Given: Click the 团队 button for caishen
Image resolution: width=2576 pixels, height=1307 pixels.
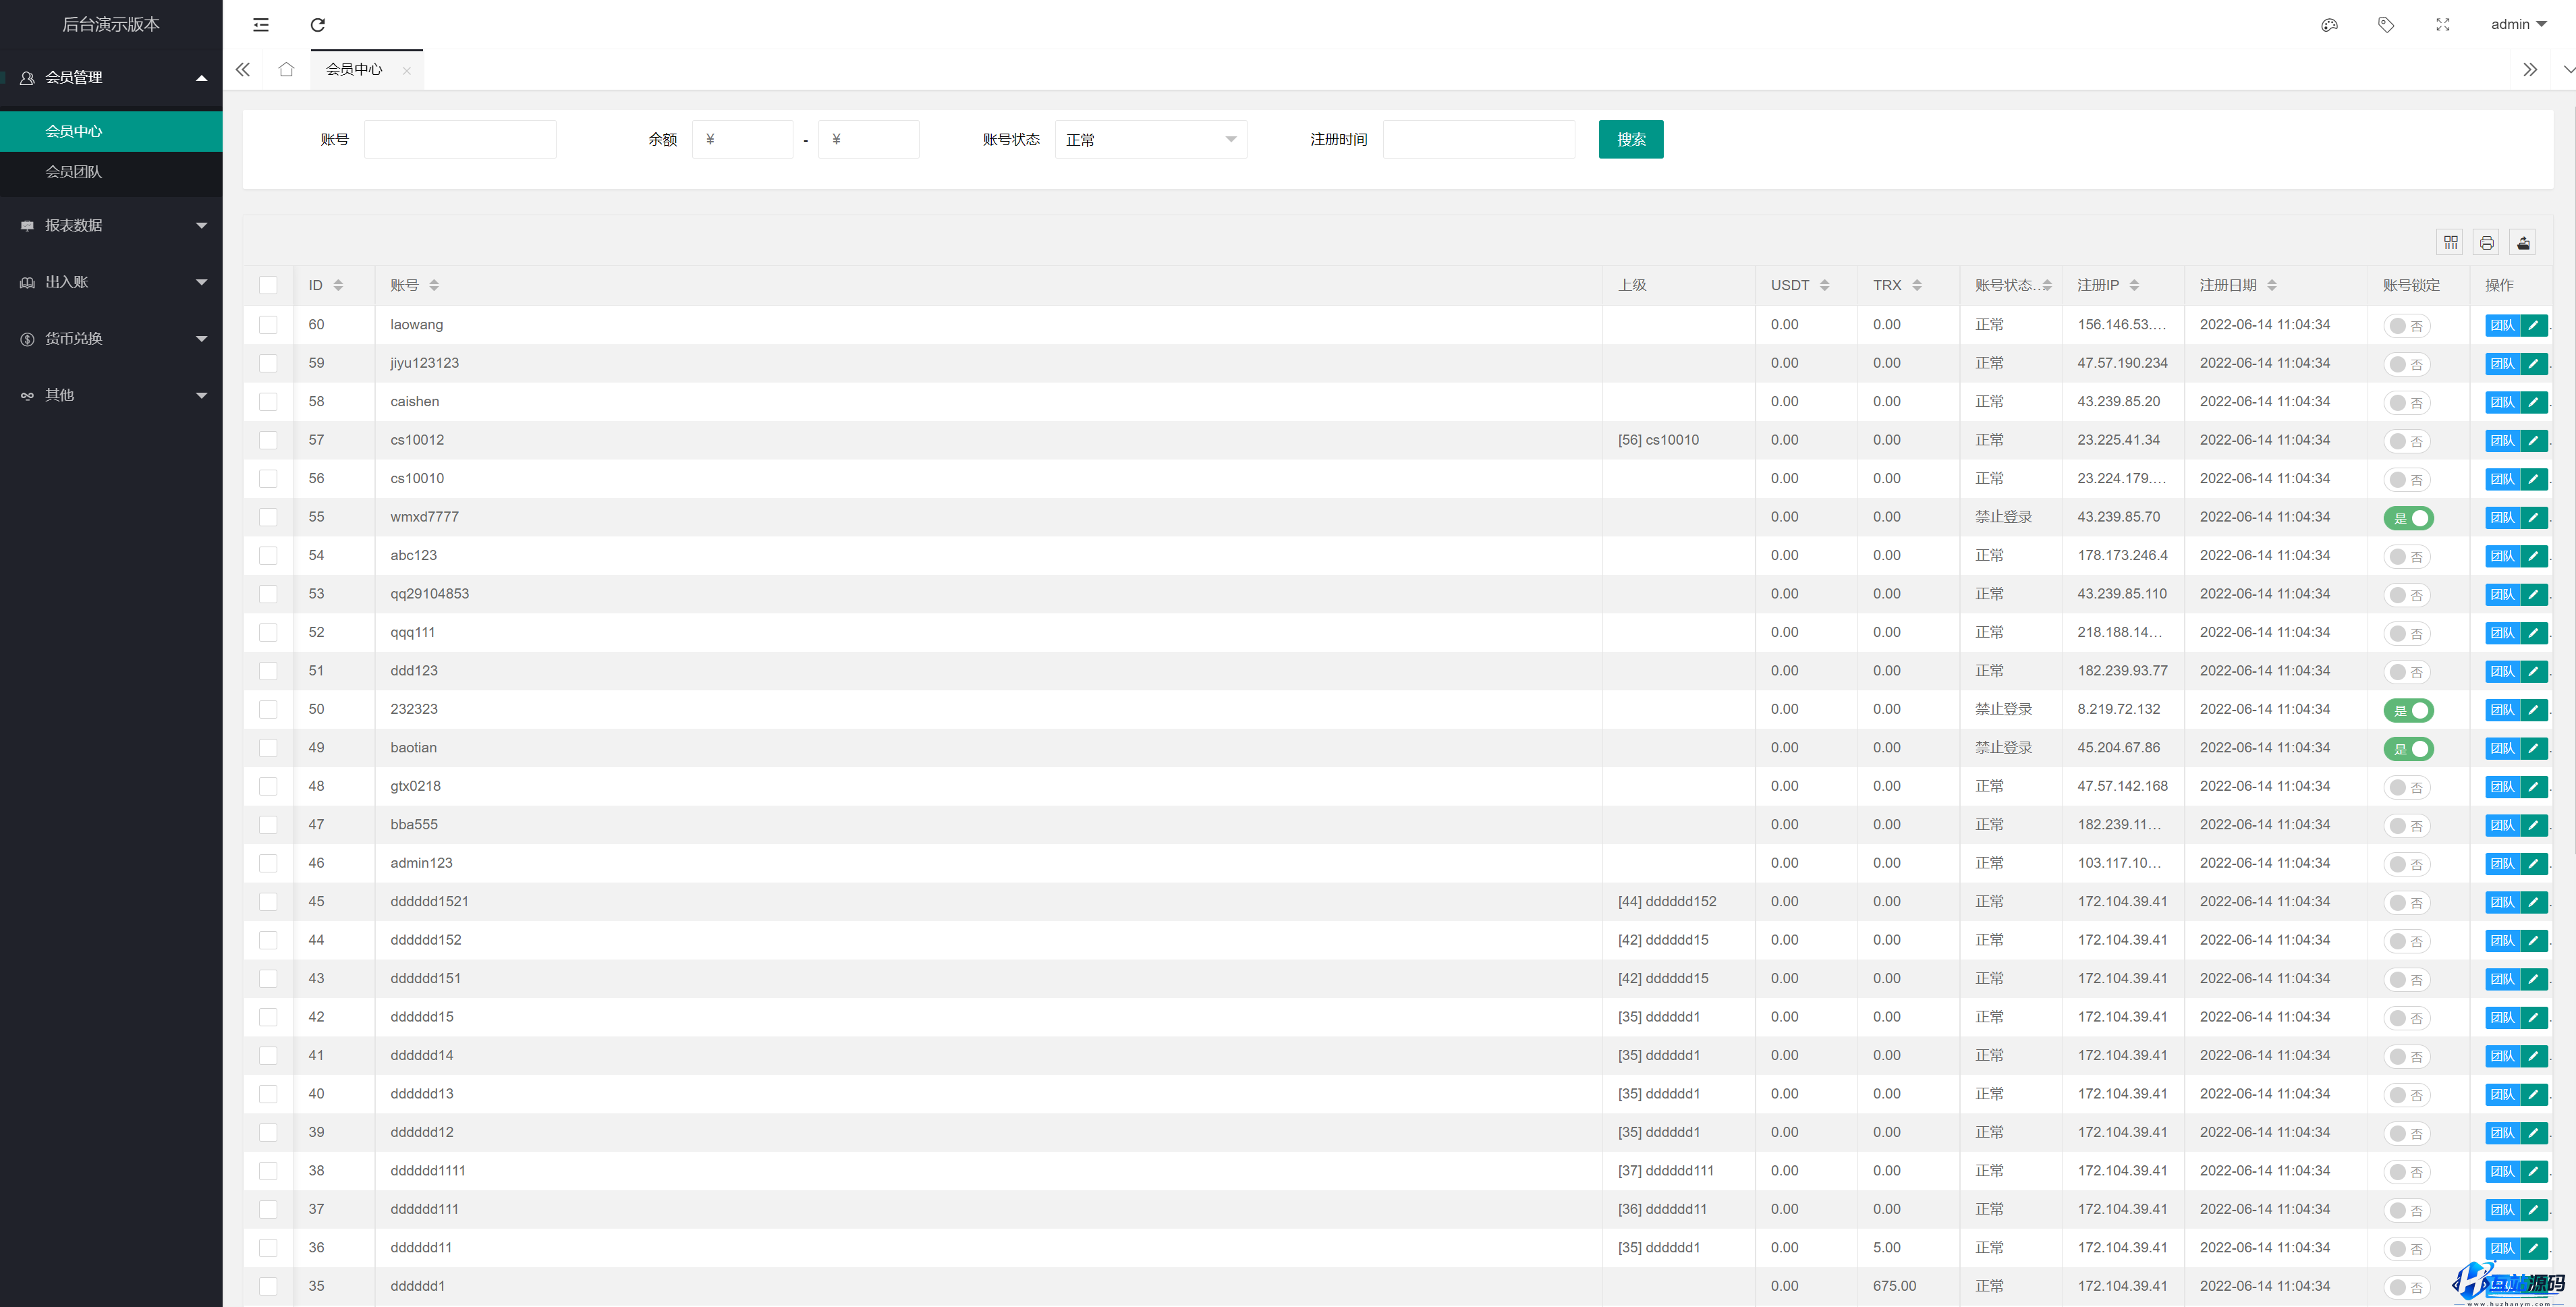Looking at the screenshot, I should pos(2502,402).
